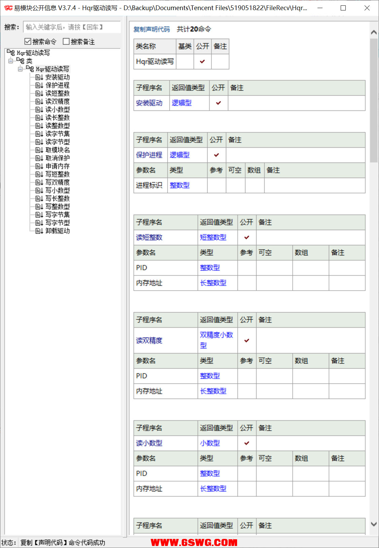
Task: Click the icon next to 读字节集 entry
Action: (39, 134)
